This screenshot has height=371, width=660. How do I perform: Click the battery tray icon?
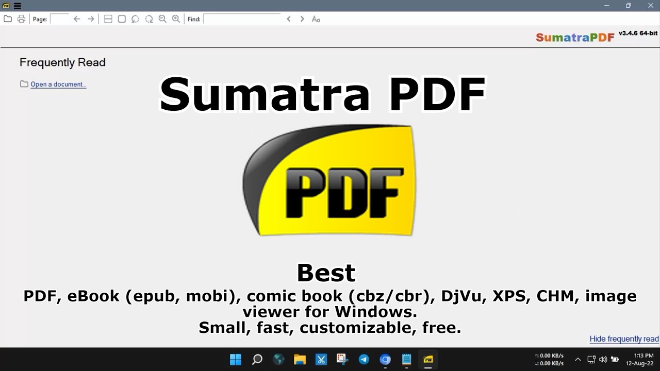[x=615, y=359]
